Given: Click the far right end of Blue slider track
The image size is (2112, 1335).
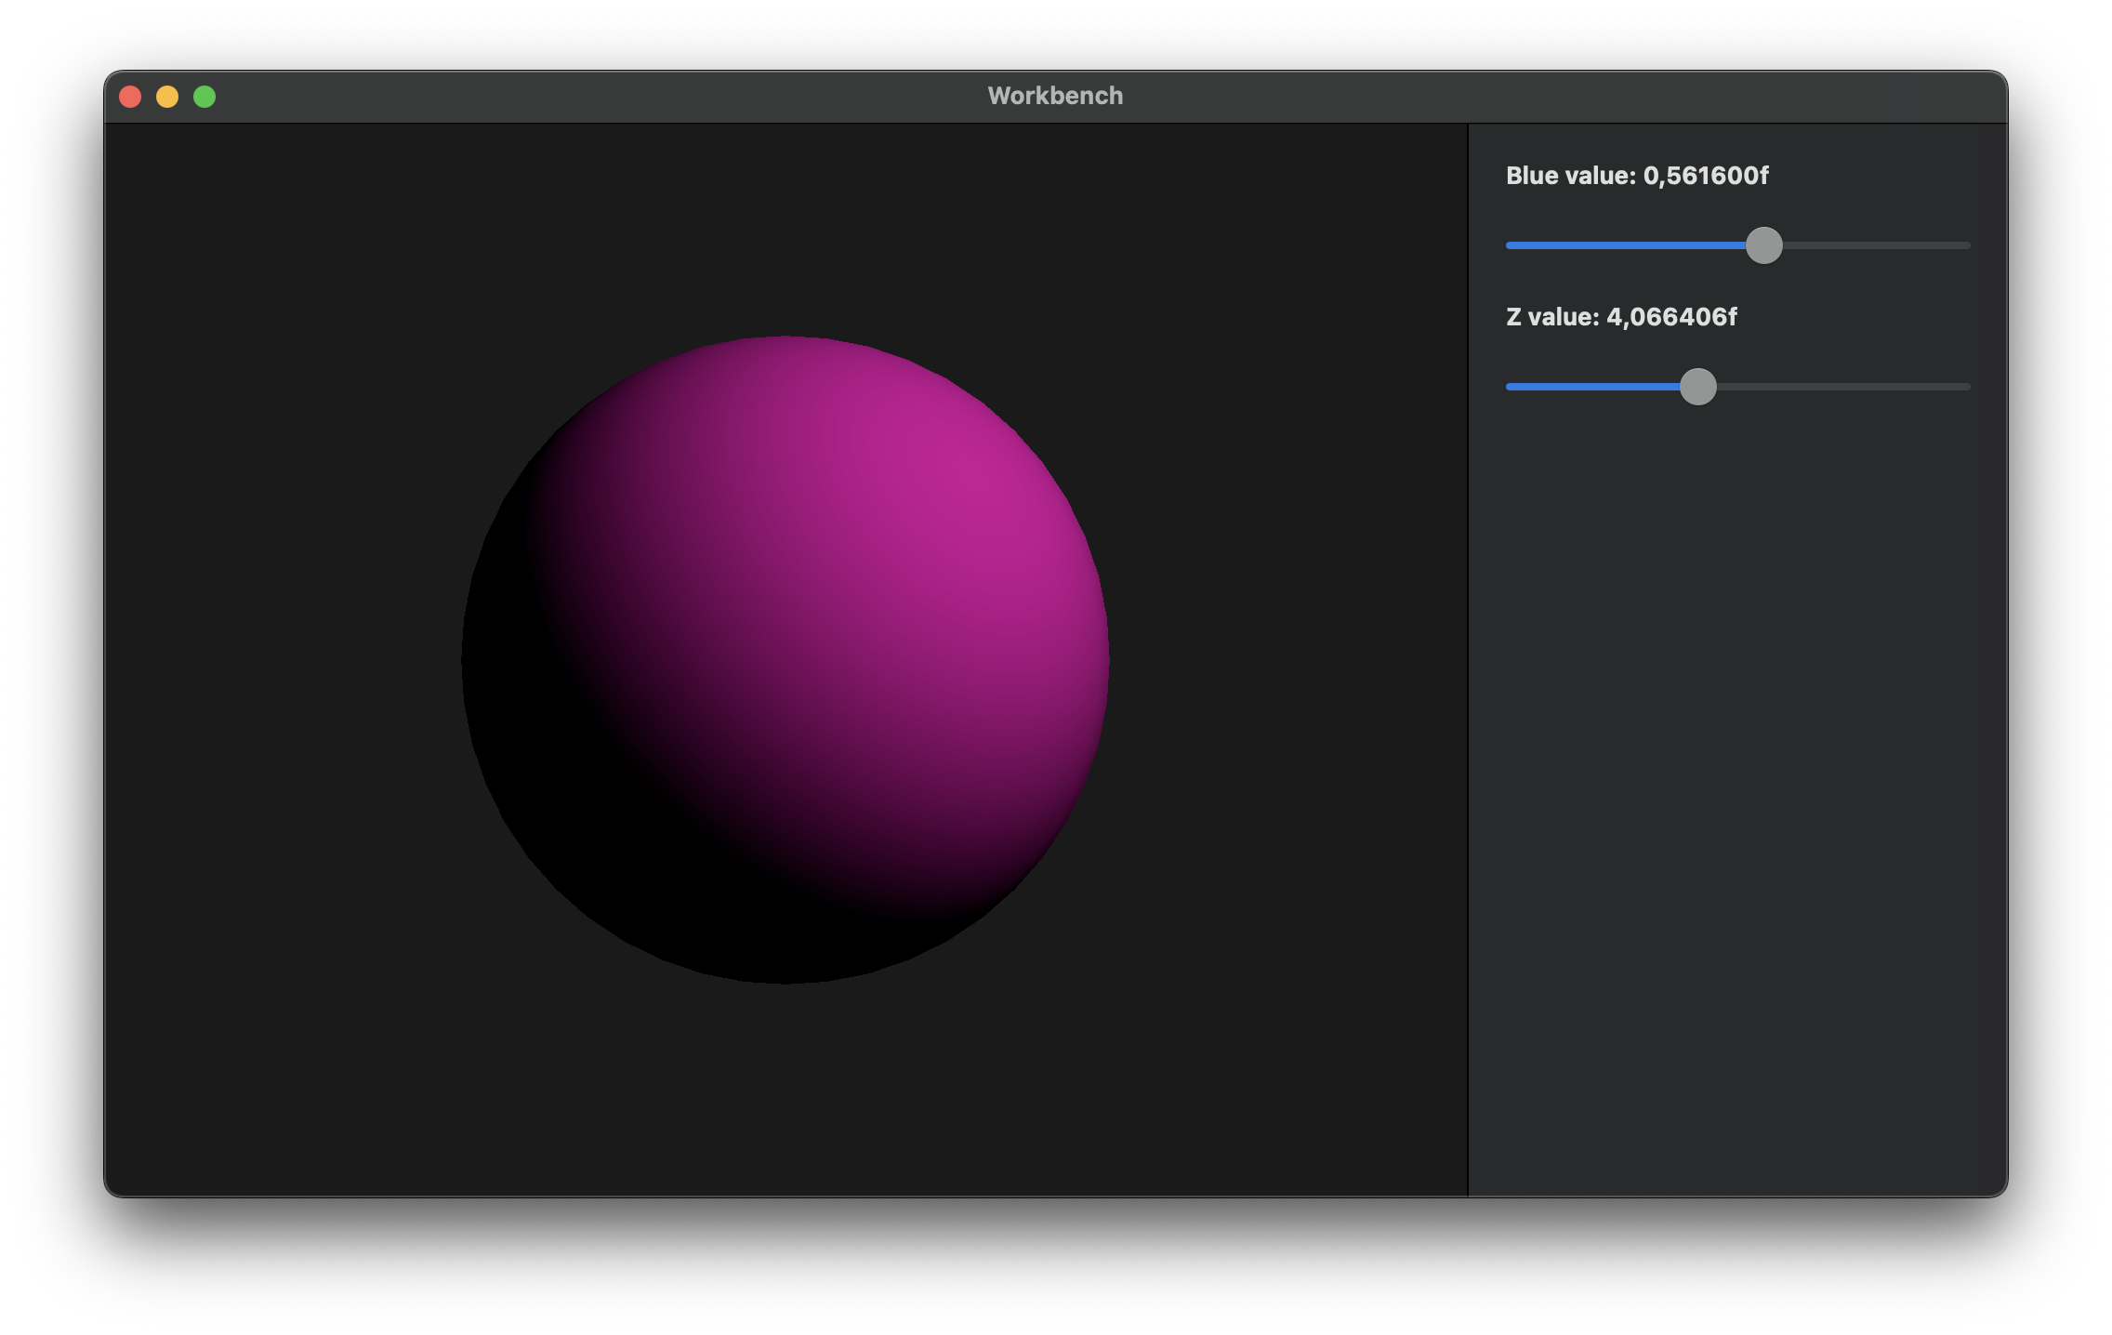Looking at the screenshot, I should coord(1966,245).
